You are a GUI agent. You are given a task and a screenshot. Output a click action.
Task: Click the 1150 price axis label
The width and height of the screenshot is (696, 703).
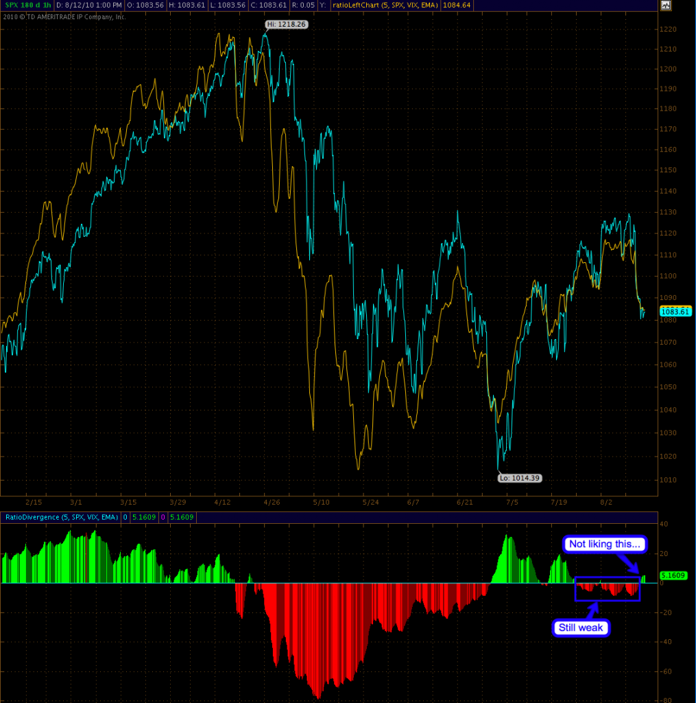point(668,170)
